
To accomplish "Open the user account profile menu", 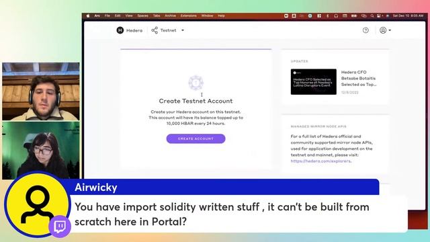I will pyautogui.click(x=385, y=30).
